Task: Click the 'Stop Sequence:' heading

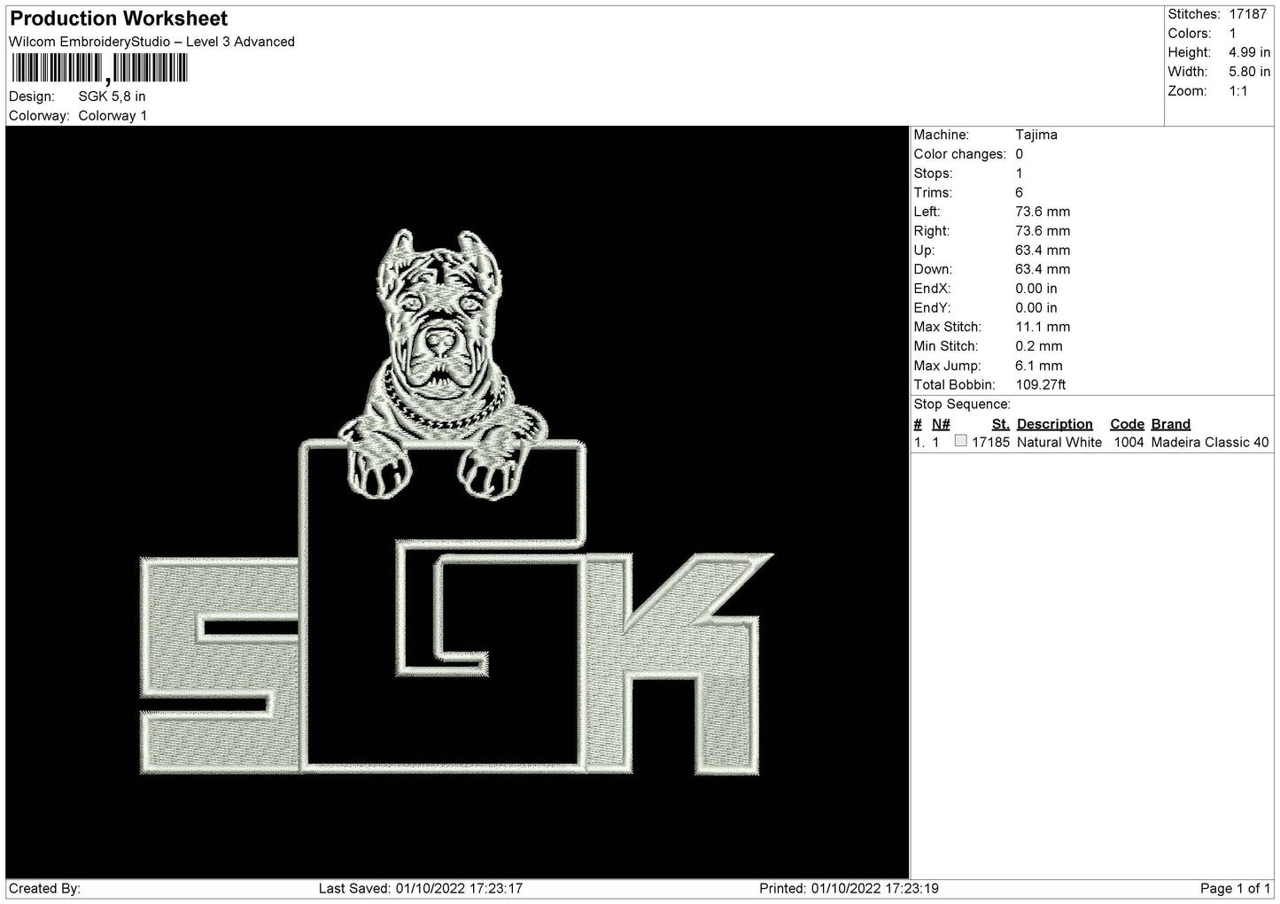Action: point(962,405)
